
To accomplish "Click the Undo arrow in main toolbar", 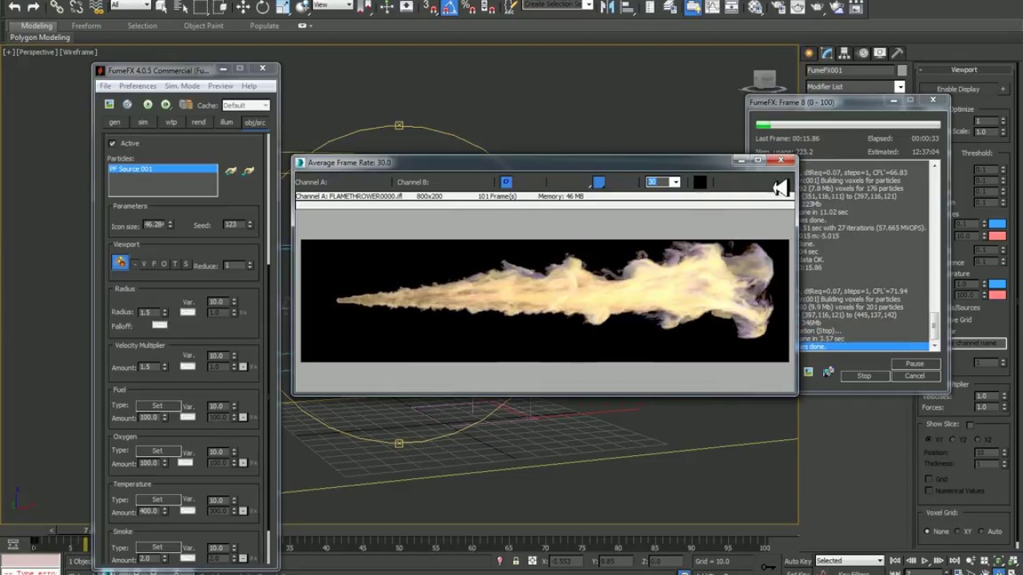I will coord(14,6).
